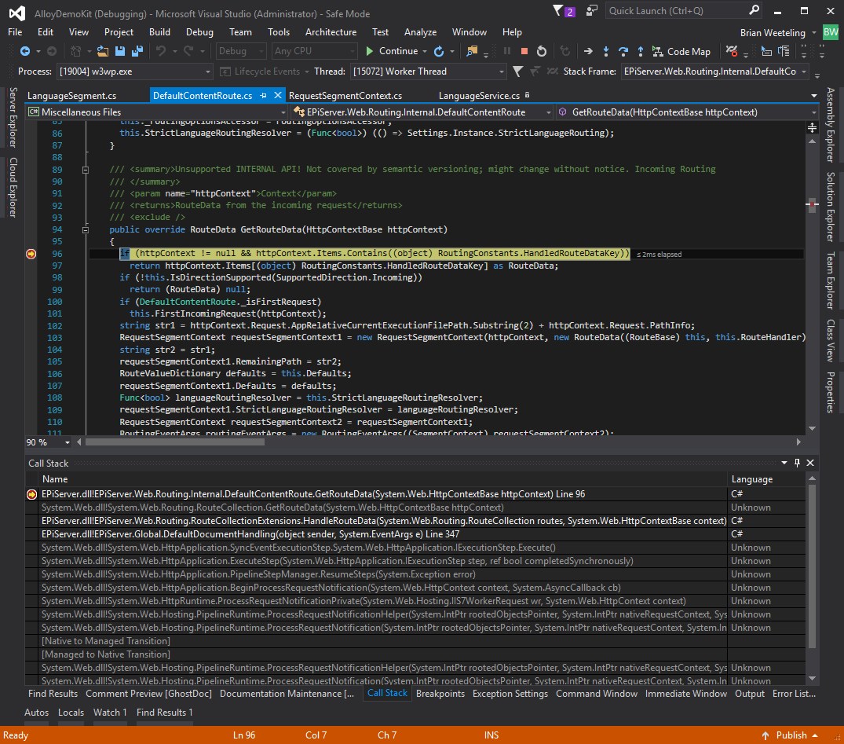Click the Open File folder icon
The image size is (844, 744).
102,51
